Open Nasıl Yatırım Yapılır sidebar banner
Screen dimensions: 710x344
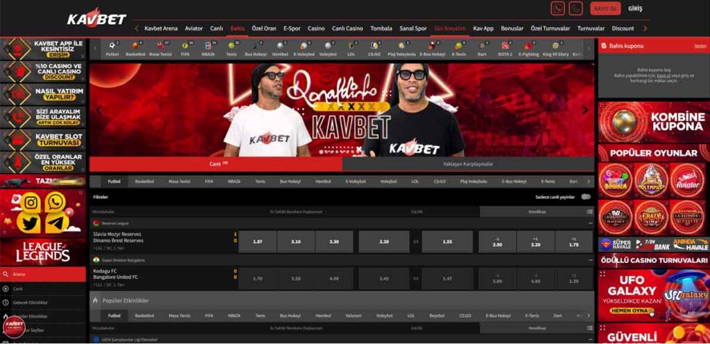click(x=42, y=94)
